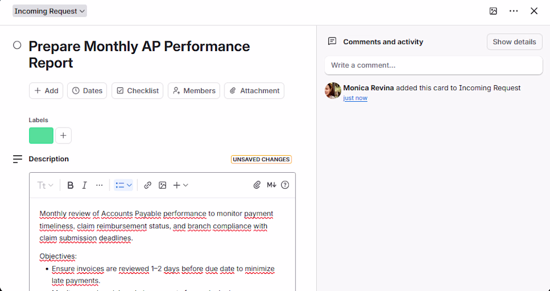The image size is (550, 291).
Task: Open the Incoming Request list dropdown
Action: pos(50,11)
